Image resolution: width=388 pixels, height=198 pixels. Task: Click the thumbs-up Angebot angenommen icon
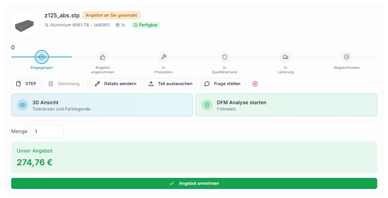(102, 57)
